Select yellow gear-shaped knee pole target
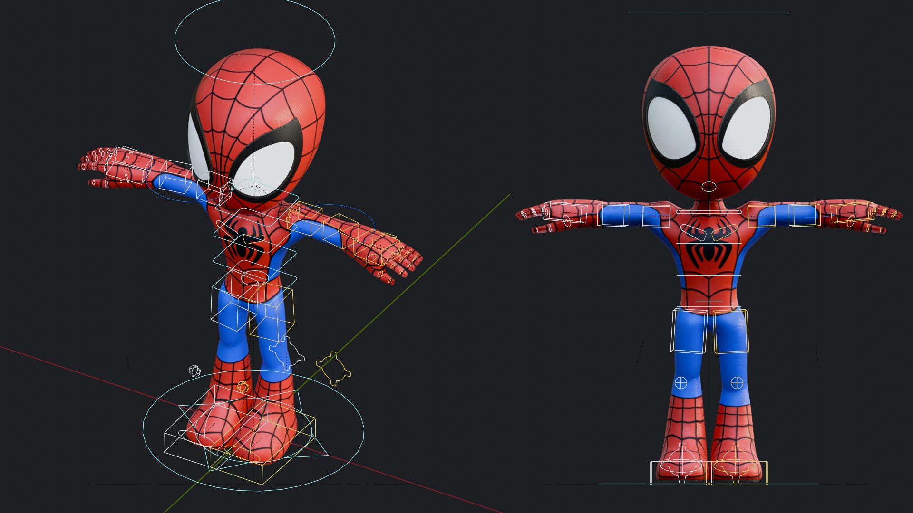The image size is (913, 513). pos(333,368)
